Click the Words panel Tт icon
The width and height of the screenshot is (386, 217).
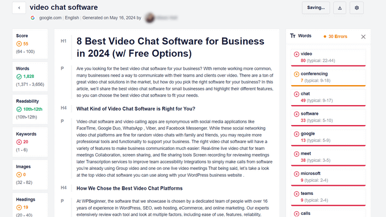pyautogui.click(x=292, y=36)
